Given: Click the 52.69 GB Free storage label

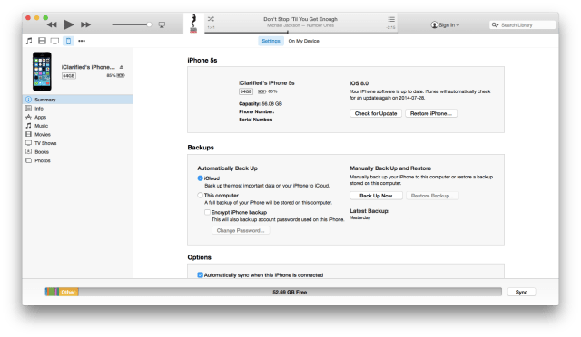Looking at the screenshot, I should 290,292.
